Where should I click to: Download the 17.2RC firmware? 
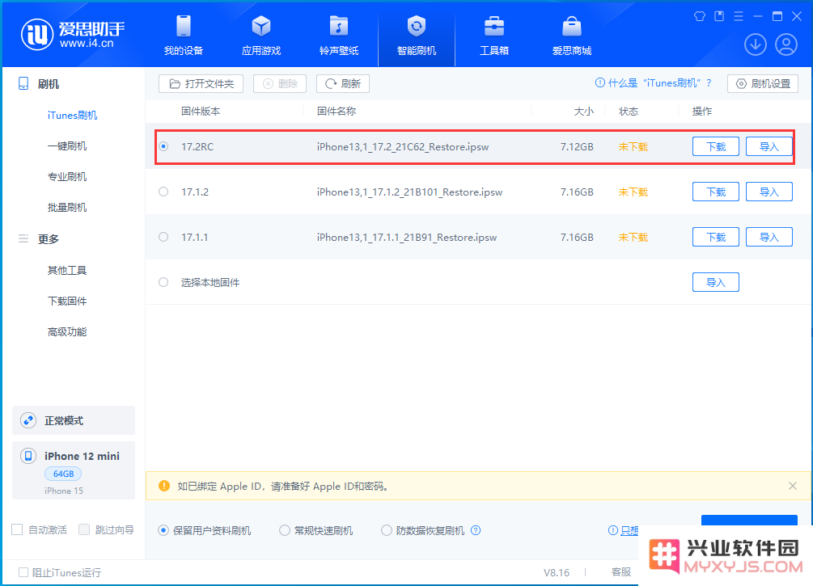point(716,146)
